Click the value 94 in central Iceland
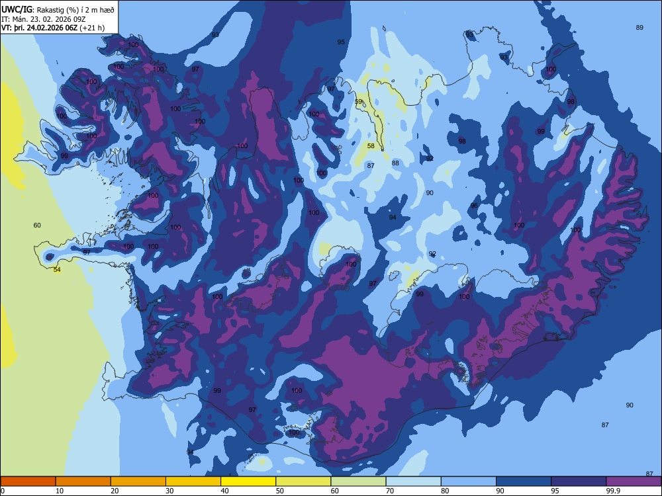The image size is (662, 496). point(393,217)
